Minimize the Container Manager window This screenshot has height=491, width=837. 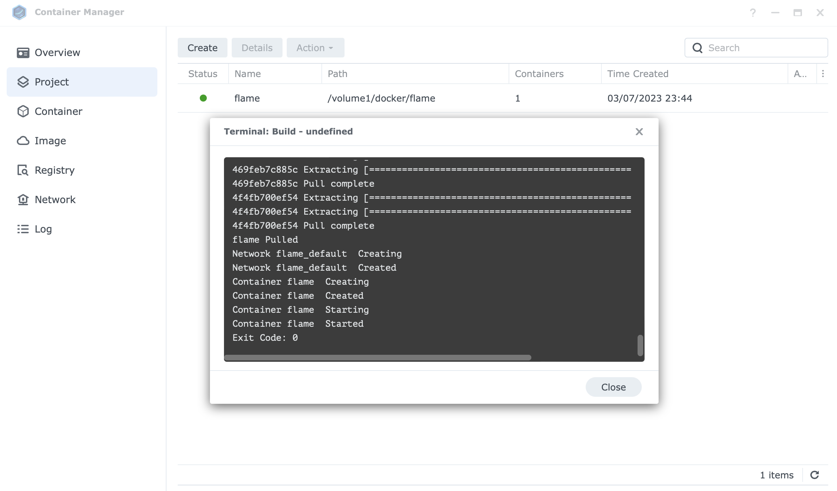click(x=775, y=13)
